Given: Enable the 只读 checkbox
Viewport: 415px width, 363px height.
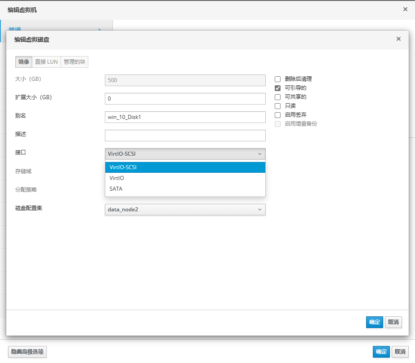Looking at the screenshot, I should 277,106.
